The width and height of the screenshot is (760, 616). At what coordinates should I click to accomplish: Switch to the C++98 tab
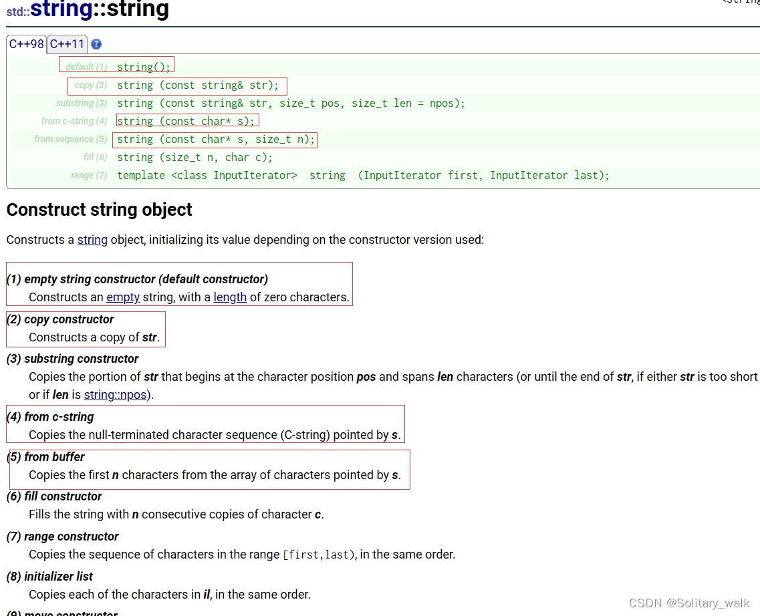(26, 45)
